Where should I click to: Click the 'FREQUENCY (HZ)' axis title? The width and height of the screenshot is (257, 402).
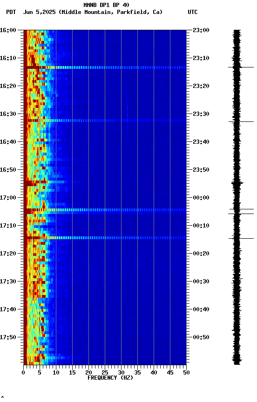click(x=110, y=378)
